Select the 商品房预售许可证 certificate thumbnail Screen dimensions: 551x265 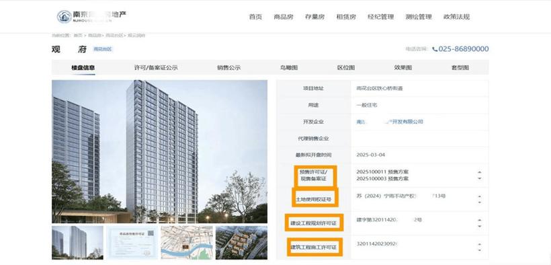click(132, 243)
